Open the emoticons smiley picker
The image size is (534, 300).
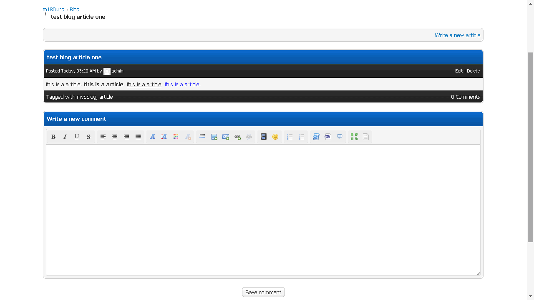coord(275,137)
